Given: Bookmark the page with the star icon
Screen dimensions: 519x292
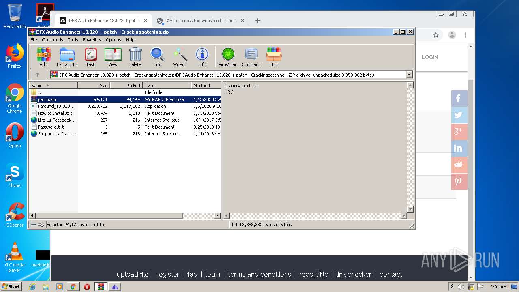Looking at the screenshot, I should (x=436, y=35).
